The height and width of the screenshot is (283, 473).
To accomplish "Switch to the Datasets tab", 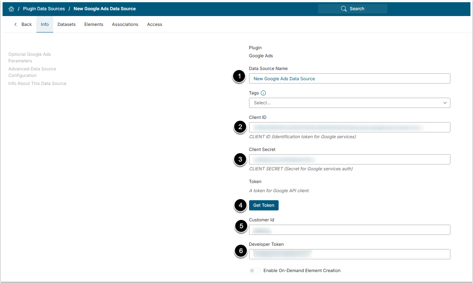I will (66, 24).
